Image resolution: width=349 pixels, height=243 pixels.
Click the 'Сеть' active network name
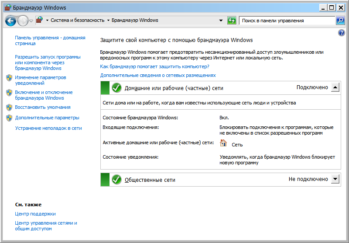point(237,145)
